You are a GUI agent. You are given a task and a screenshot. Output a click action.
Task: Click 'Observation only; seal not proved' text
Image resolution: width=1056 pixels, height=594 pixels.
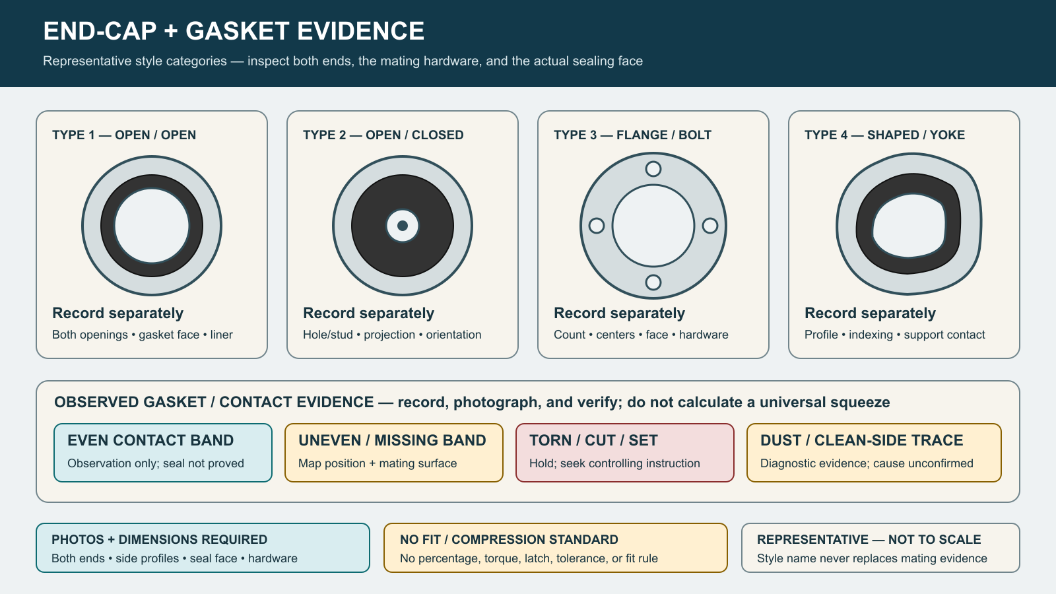[156, 463]
